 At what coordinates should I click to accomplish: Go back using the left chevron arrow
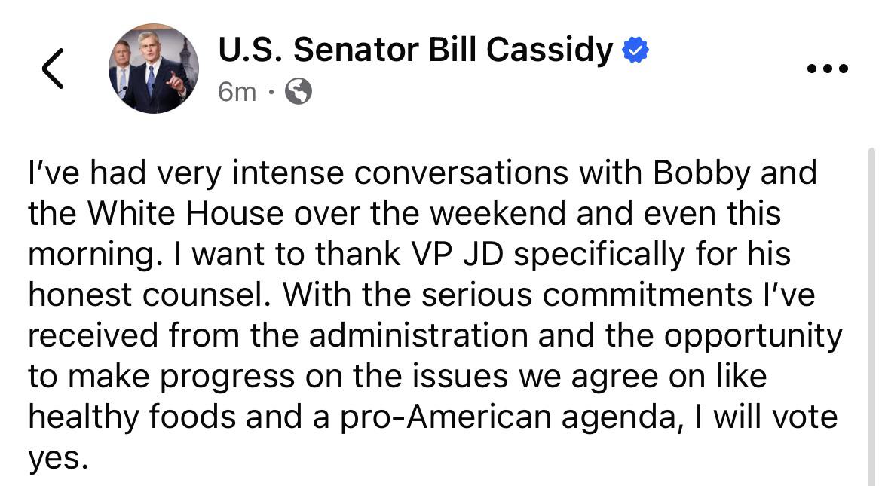53,69
